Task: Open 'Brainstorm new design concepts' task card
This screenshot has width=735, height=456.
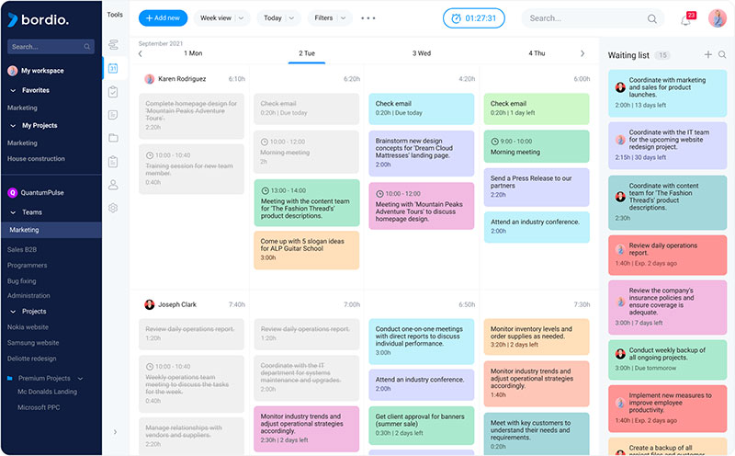Action: point(422,154)
